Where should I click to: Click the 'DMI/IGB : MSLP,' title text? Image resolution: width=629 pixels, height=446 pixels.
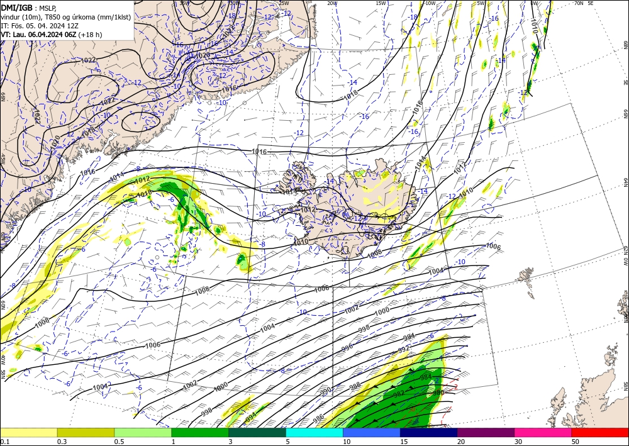tap(29, 7)
